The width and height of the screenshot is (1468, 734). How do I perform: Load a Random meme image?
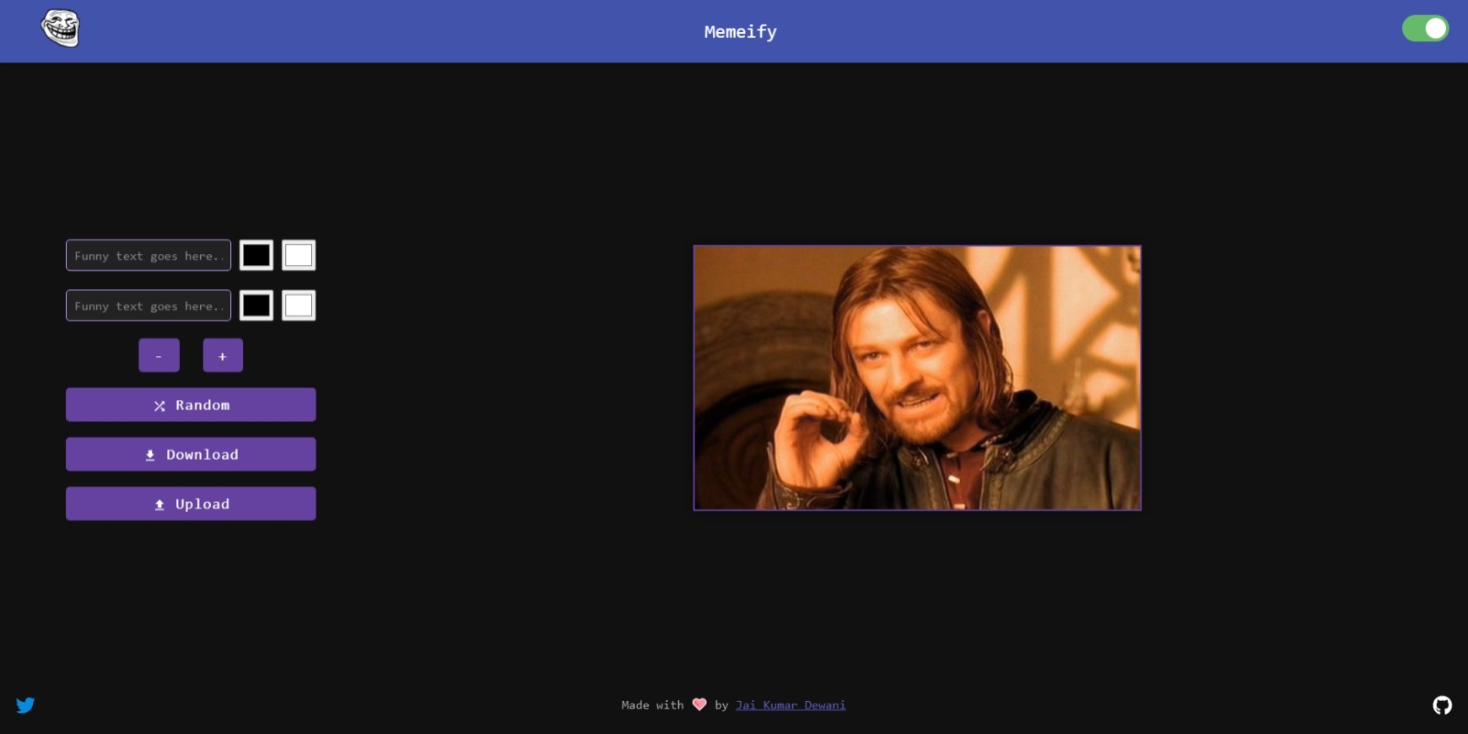coord(191,405)
